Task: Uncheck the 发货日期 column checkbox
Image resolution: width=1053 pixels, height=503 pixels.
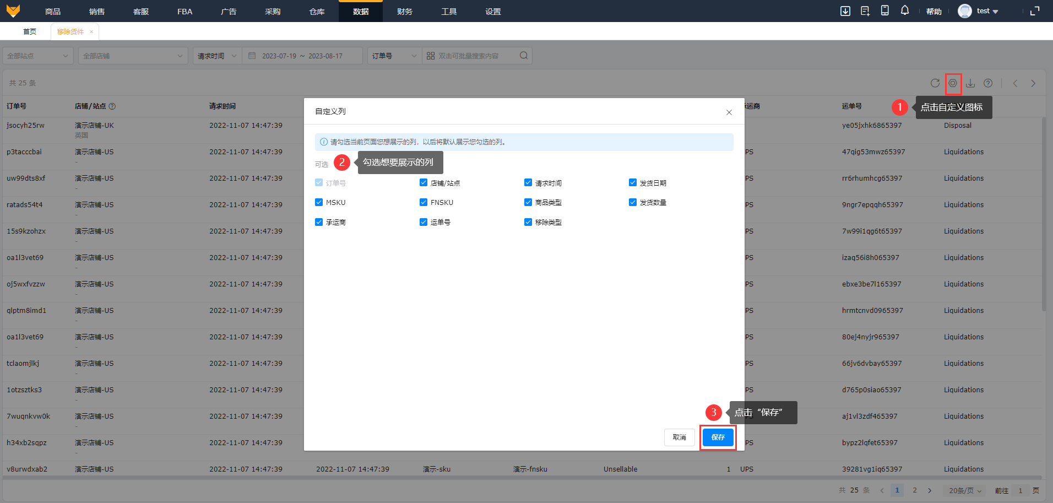Action: click(x=633, y=182)
